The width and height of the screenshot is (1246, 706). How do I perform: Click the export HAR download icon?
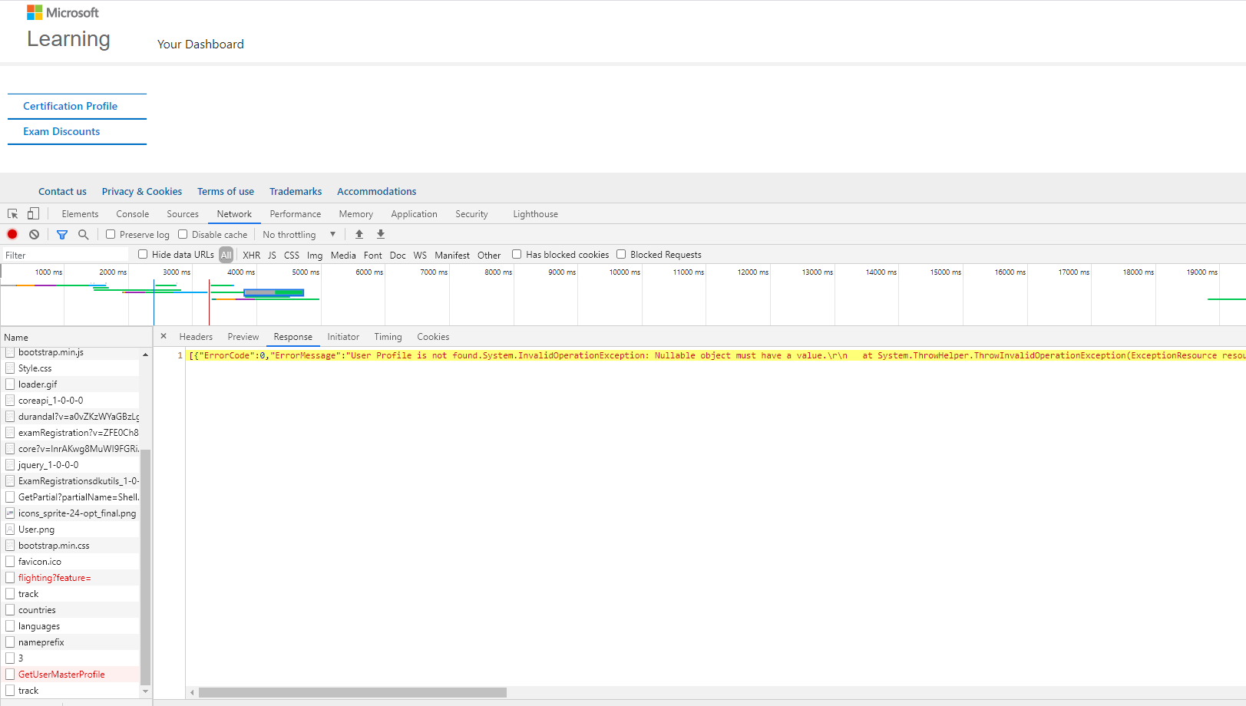coord(380,234)
